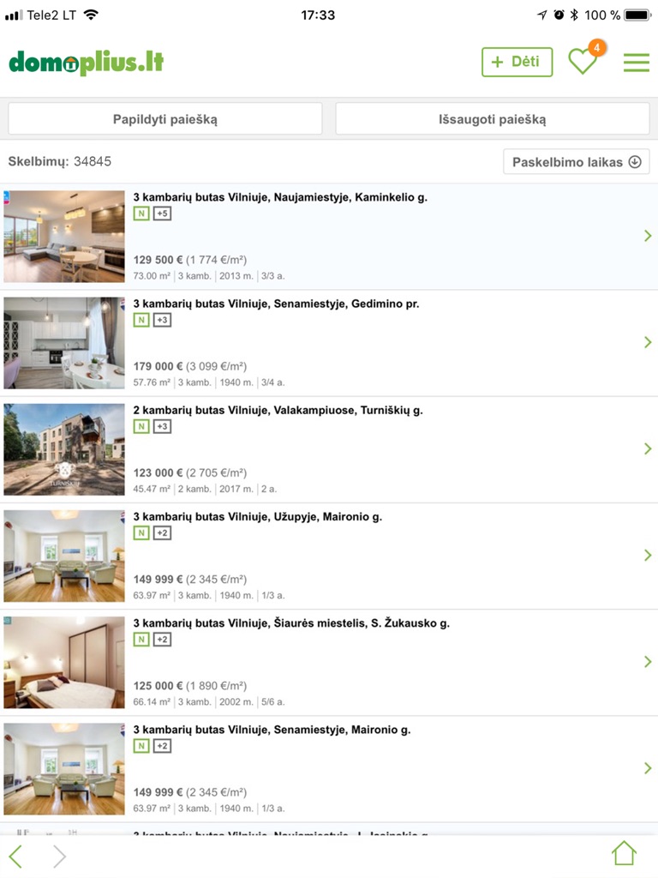
Task: Expand S. Žukausko g. listing via chevron
Action: (x=648, y=661)
